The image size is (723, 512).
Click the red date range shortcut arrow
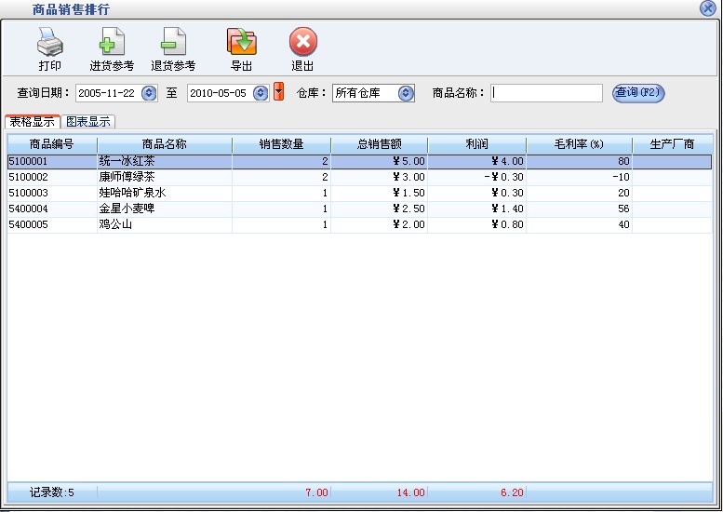[x=278, y=92]
